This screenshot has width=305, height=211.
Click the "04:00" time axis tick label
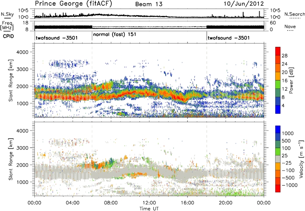(x=72, y=203)
